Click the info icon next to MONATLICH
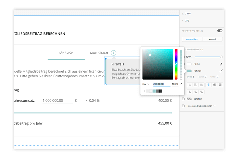This screenshot has height=160, width=240. coord(114,53)
